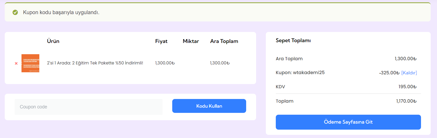Click the Toplam amount 1,170.00₺
The width and height of the screenshot is (437, 138).
pyautogui.click(x=406, y=101)
